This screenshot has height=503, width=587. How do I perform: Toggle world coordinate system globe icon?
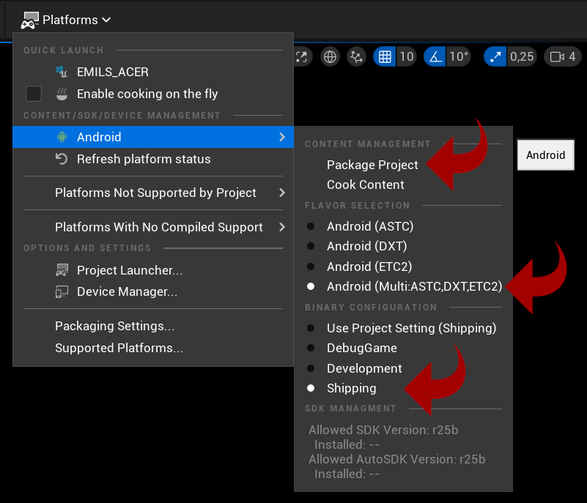[x=330, y=57]
